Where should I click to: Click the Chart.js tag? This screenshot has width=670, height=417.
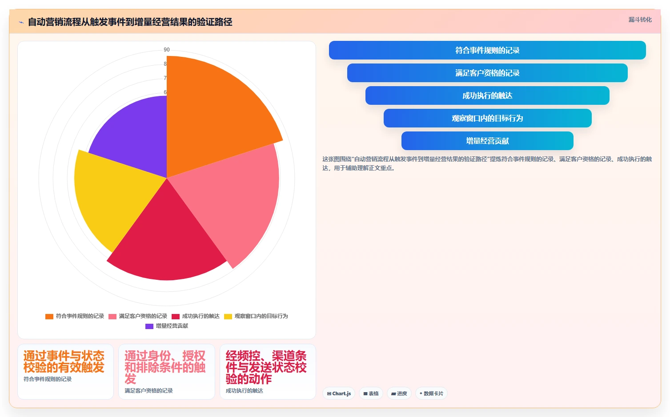point(339,393)
